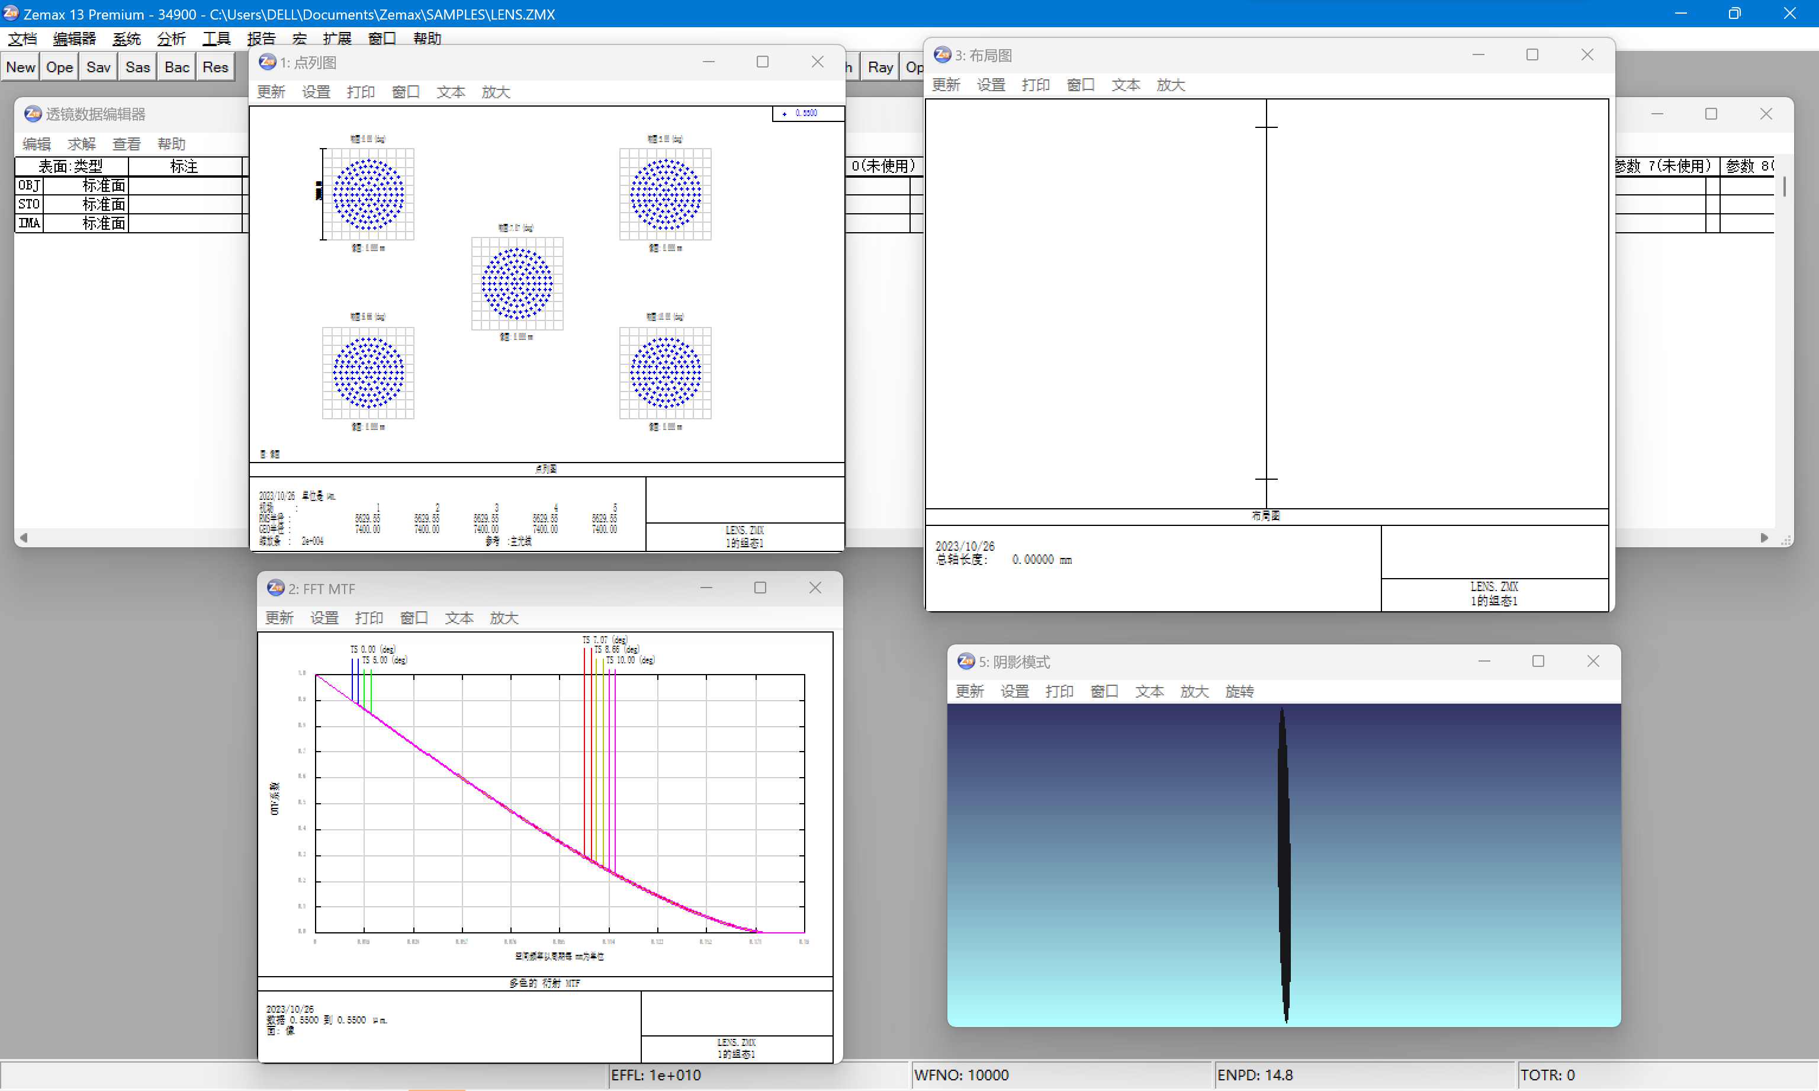
Task: Open 查看 menu in 透镜数据编辑器
Action: coord(126,144)
